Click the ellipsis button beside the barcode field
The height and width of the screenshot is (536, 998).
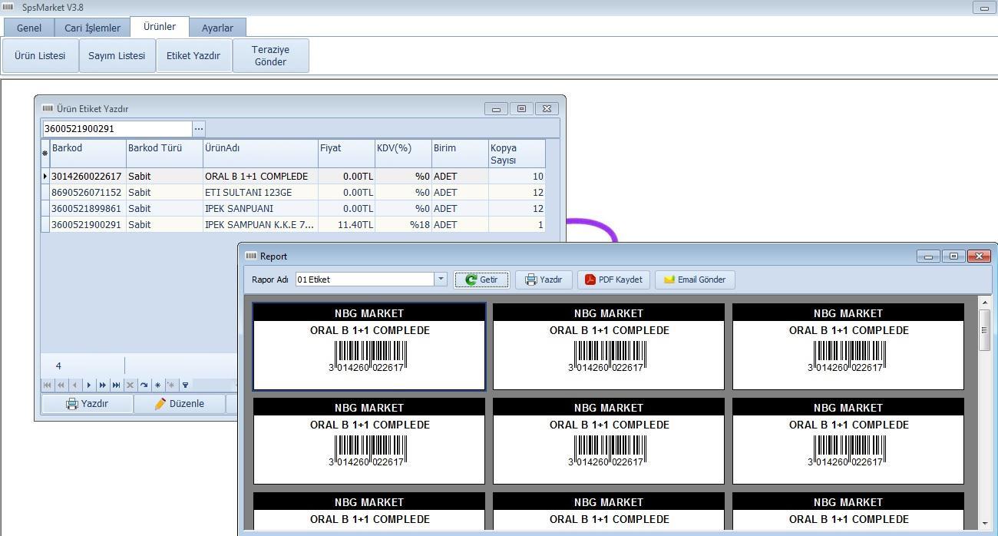[x=199, y=128]
